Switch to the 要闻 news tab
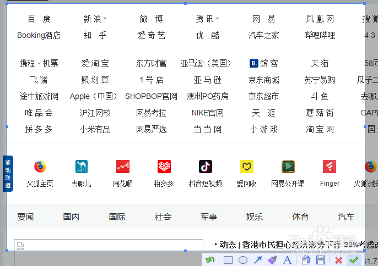Screen dimensions: 378x266 [x=25, y=217]
